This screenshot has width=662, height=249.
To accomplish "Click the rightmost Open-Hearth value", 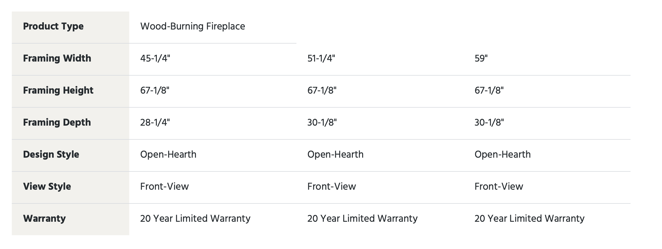I will [502, 155].
